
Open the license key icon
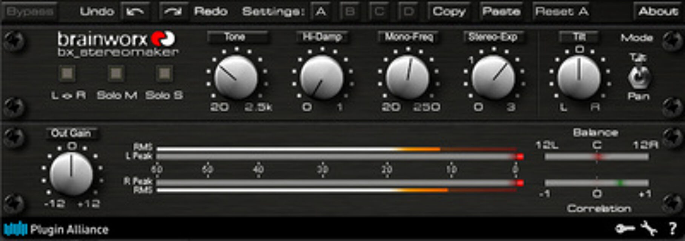coord(625,228)
